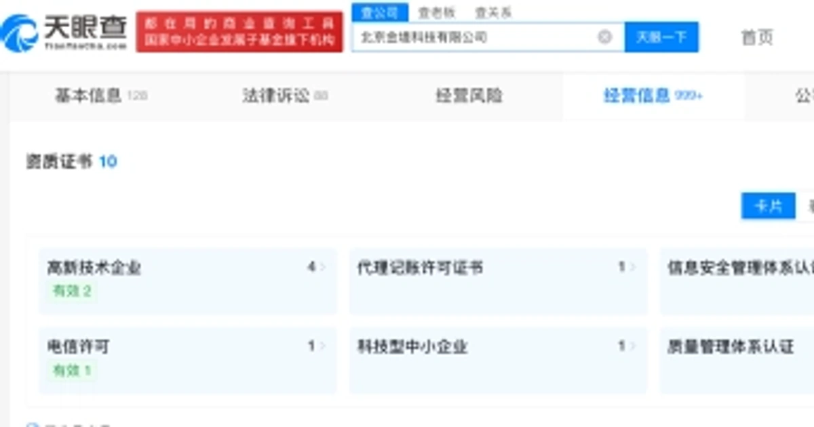814x427 pixels.
Task: Open the 信息安全管理体系认证 card
Action: pyautogui.click(x=737, y=281)
